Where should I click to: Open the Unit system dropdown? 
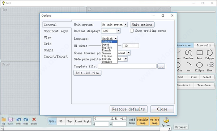114,25
